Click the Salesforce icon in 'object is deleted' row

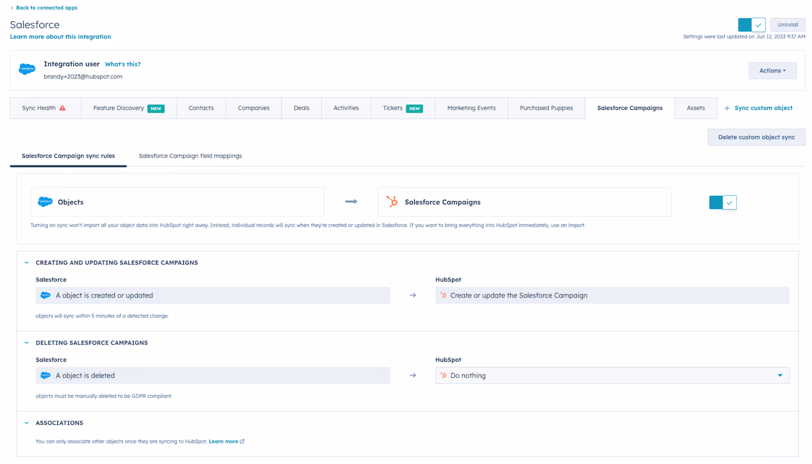(46, 375)
